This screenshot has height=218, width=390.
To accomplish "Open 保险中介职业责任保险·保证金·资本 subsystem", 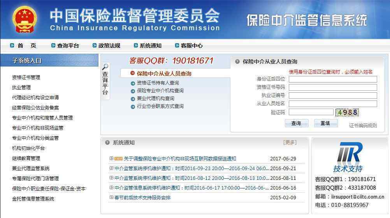I will (x=49, y=189).
